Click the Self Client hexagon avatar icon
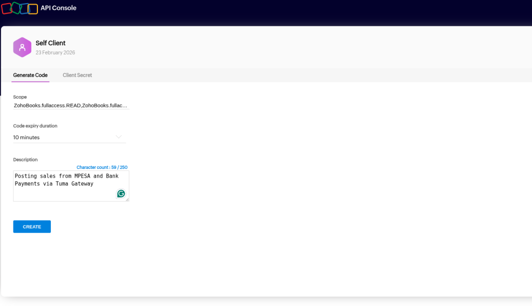Image resolution: width=532 pixels, height=306 pixels. 22,47
